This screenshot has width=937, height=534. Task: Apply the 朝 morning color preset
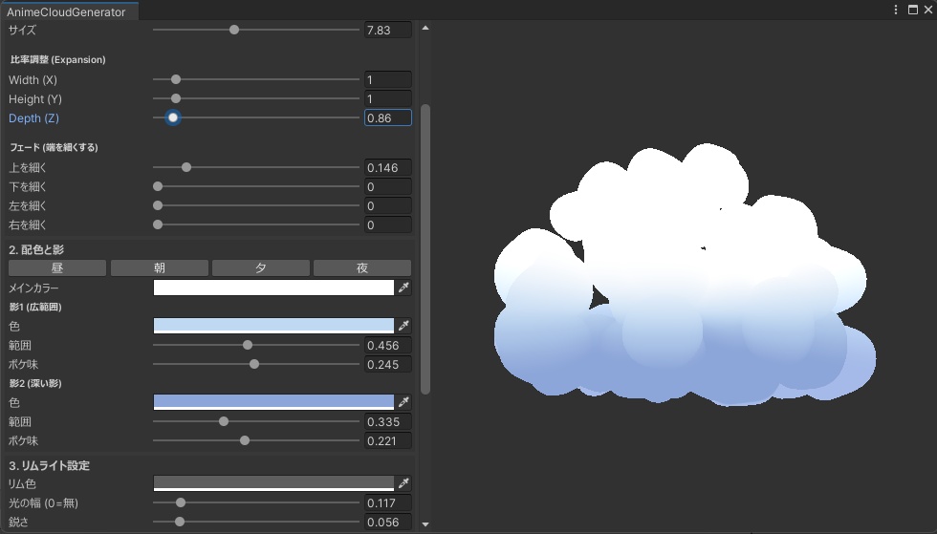coord(160,268)
